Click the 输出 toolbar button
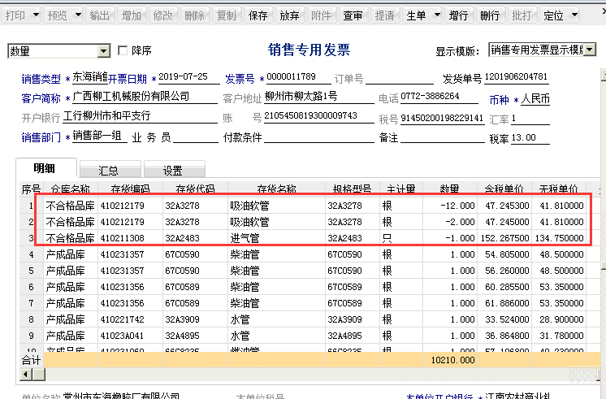This screenshot has width=606, height=399. pyautogui.click(x=100, y=15)
